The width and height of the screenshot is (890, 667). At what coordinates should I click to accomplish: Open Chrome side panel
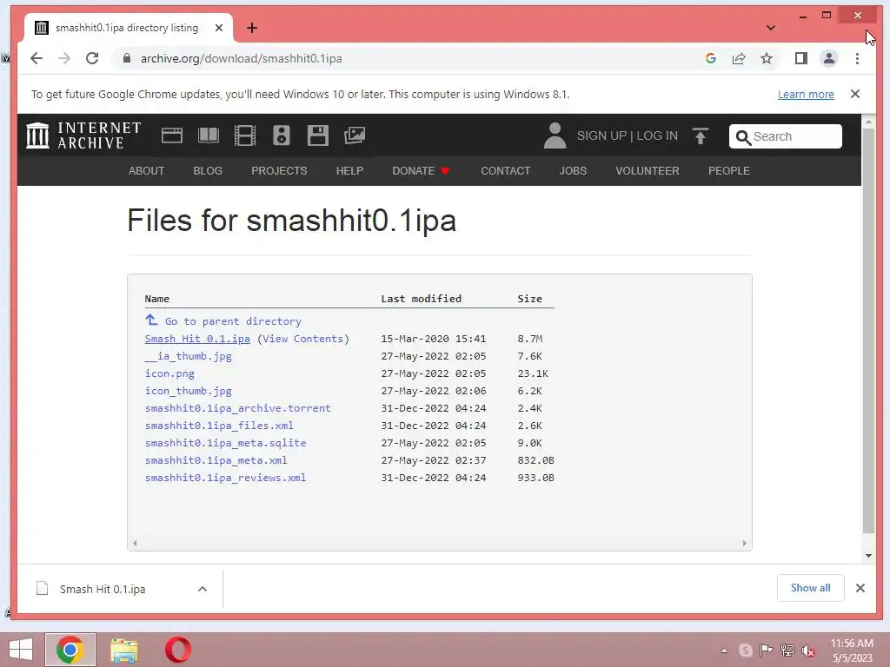(x=800, y=58)
